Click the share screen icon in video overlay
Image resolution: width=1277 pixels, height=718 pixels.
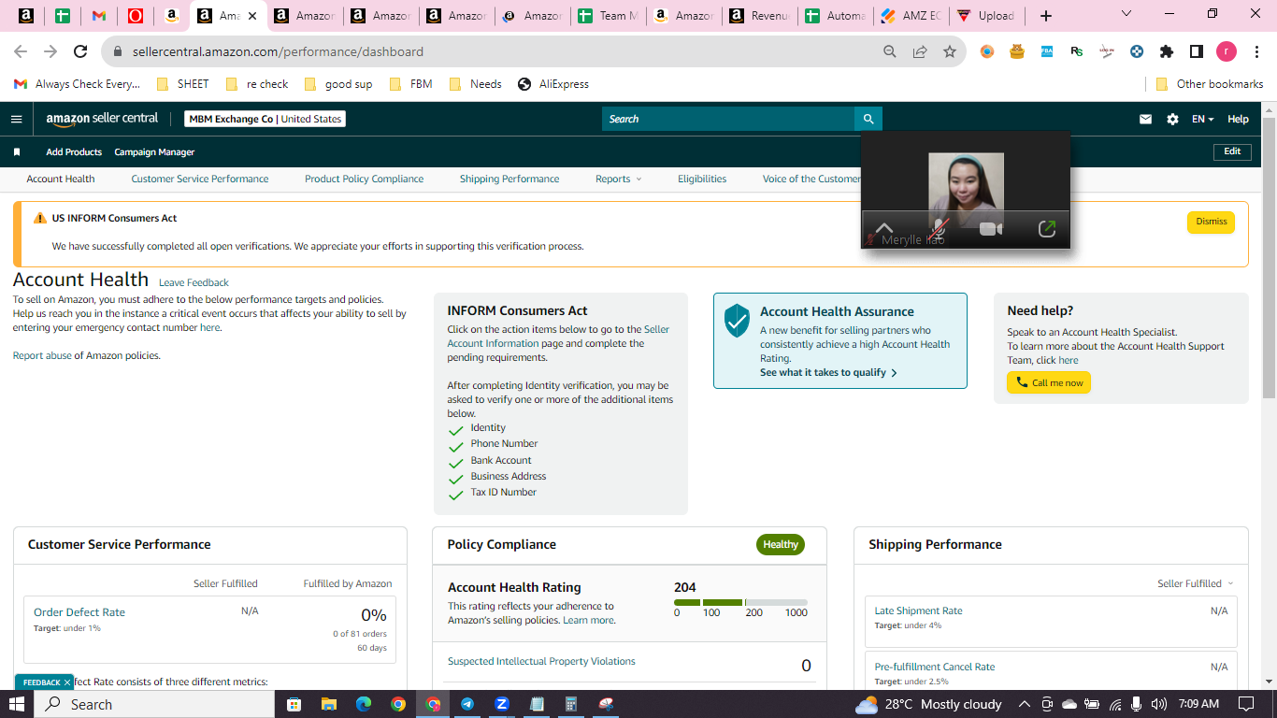tap(1047, 228)
